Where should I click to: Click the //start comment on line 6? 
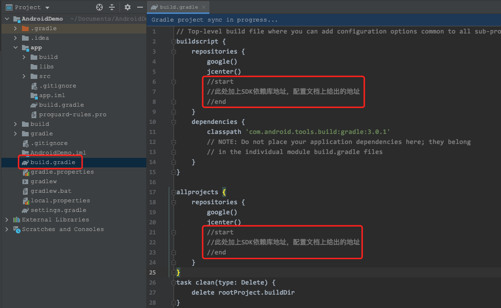220,82
